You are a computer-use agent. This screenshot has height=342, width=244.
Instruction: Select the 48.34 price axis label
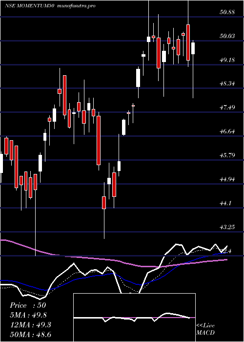(227, 84)
